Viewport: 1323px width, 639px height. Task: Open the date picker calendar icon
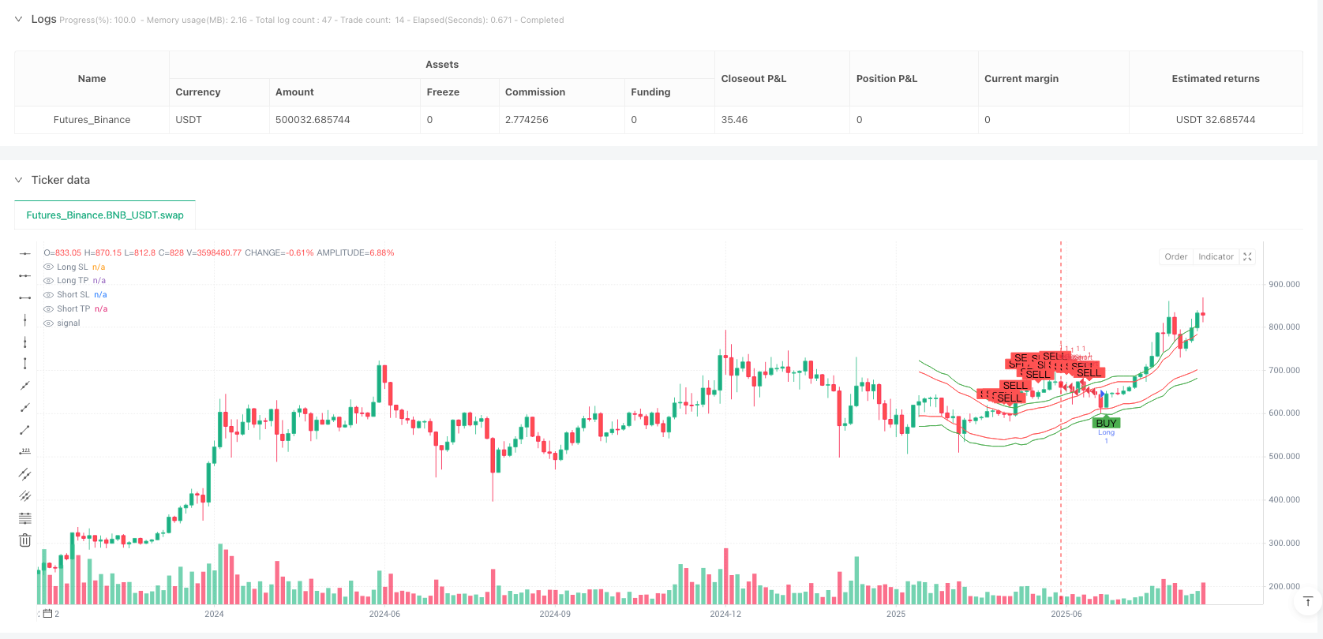(x=47, y=614)
